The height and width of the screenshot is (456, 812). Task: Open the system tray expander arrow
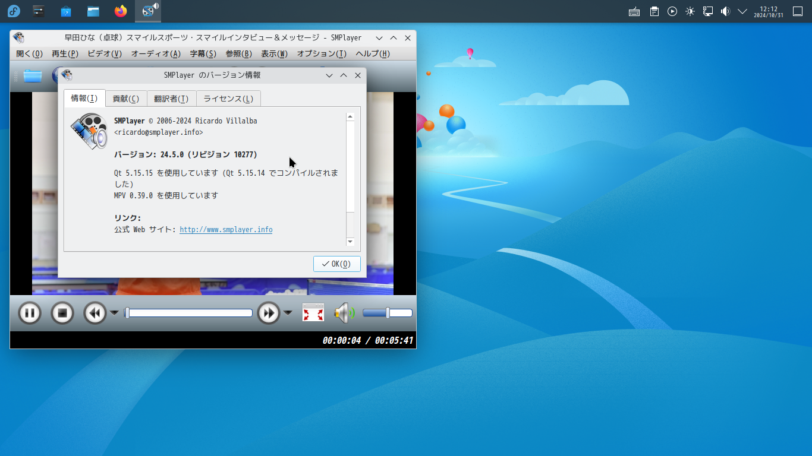[742, 11]
